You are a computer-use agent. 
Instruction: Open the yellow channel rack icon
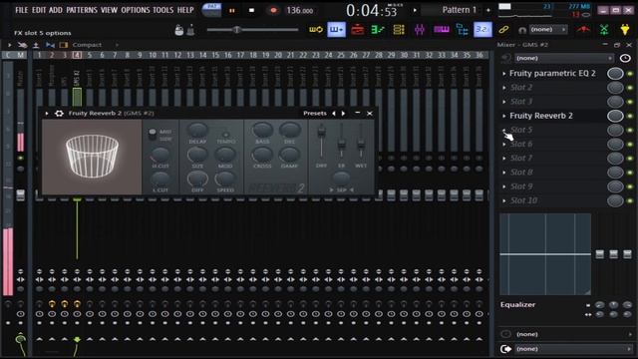(x=399, y=29)
